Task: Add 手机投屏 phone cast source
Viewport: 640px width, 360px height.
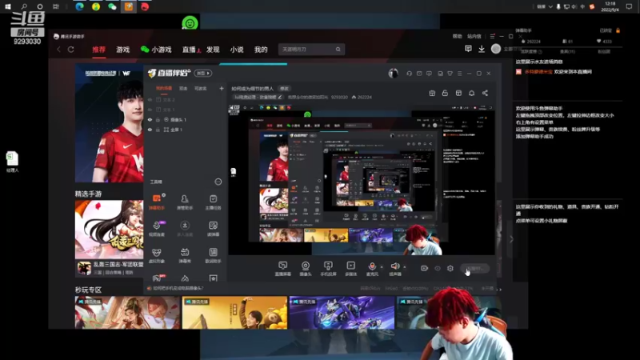Action: point(328,269)
